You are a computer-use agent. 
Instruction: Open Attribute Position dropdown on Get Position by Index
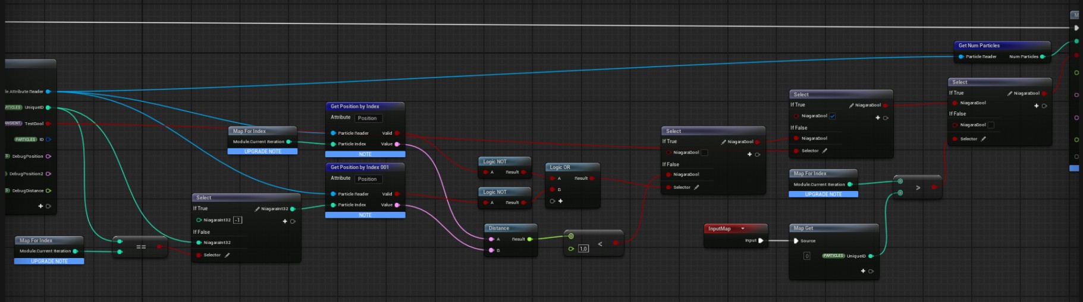[367, 118]
